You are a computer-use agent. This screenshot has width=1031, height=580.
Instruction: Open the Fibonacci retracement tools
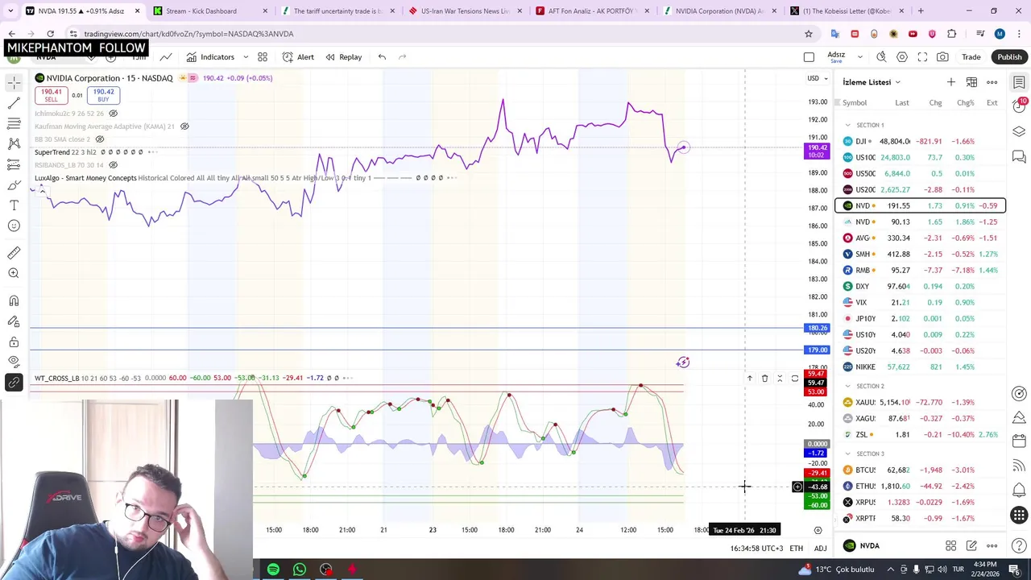pyautogui.click(x=14, y=123)
